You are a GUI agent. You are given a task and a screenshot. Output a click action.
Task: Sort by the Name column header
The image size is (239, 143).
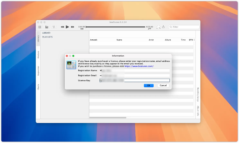pyautogui.click(x=119, y=40)
